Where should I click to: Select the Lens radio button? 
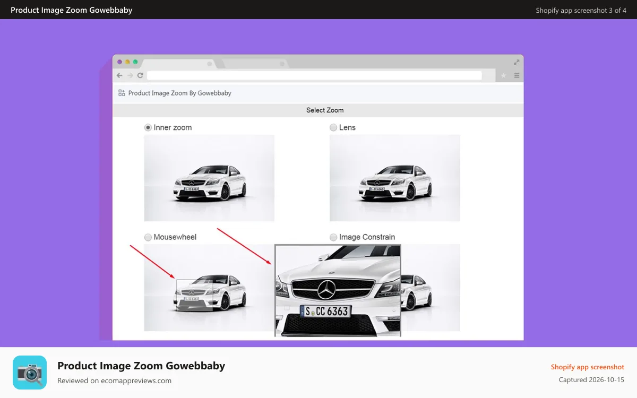pos(333,127)
